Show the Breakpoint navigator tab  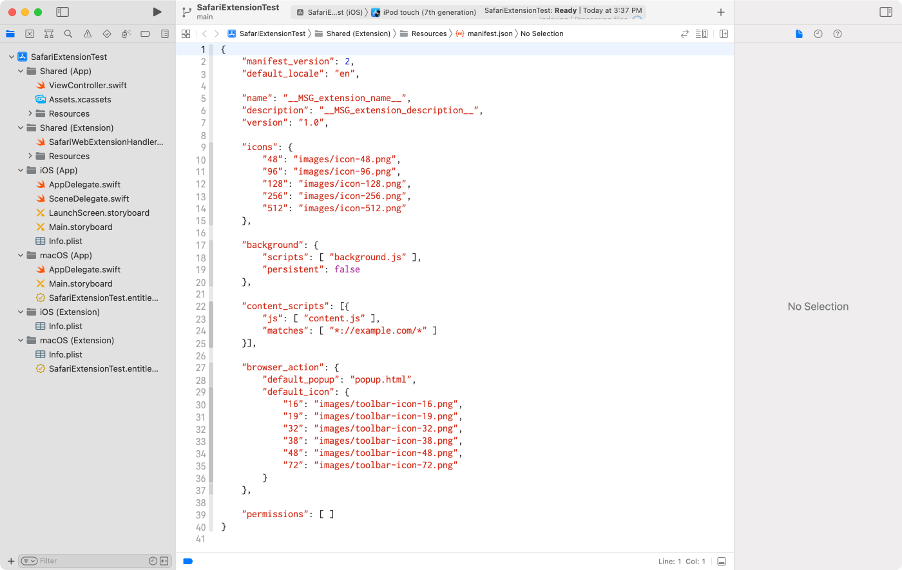pos(146,33)
